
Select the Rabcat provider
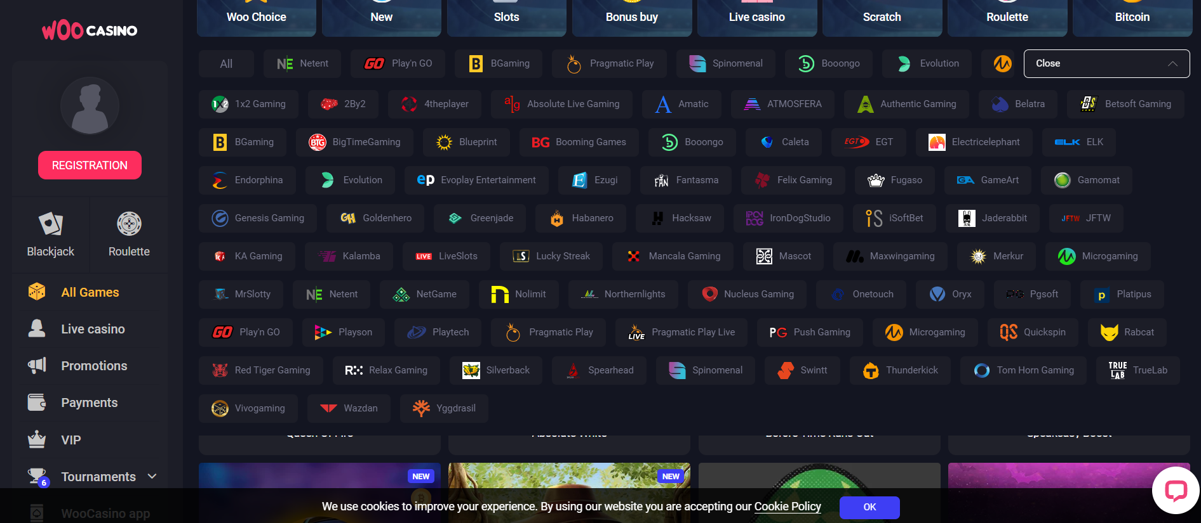coord(1127,332)
